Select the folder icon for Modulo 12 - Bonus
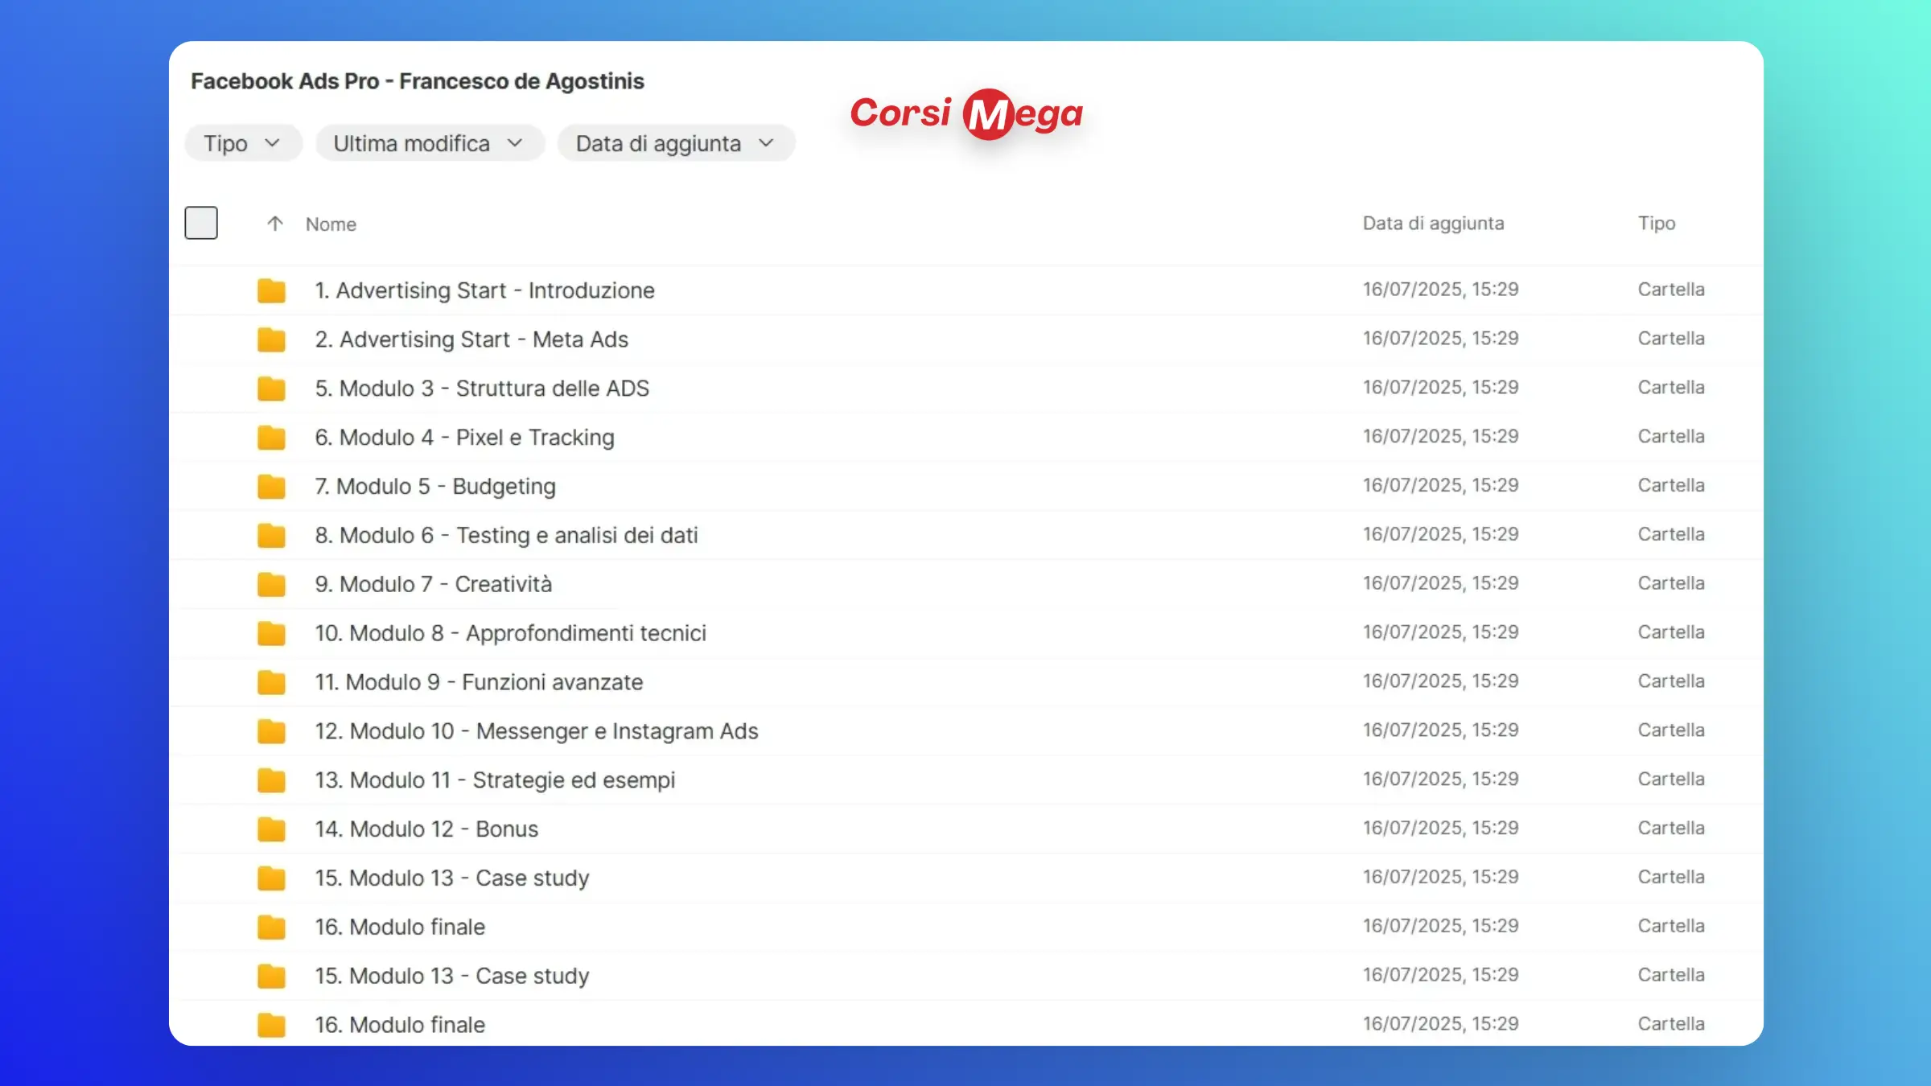The height and width of the screenshot is (1086, 1931). (x=271, y=830)
